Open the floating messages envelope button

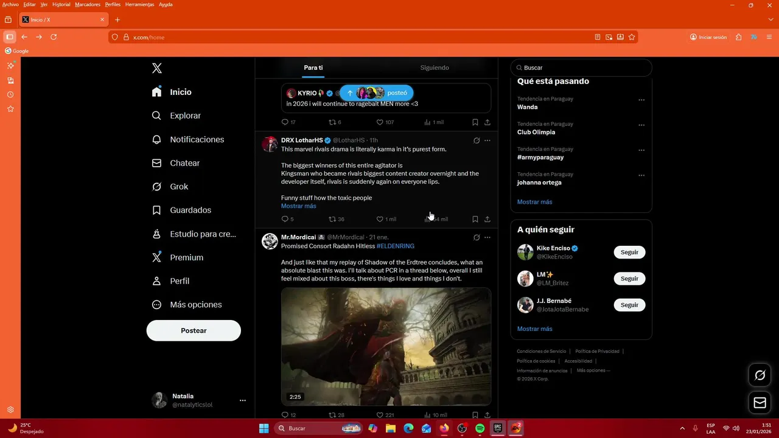(760, 403)
